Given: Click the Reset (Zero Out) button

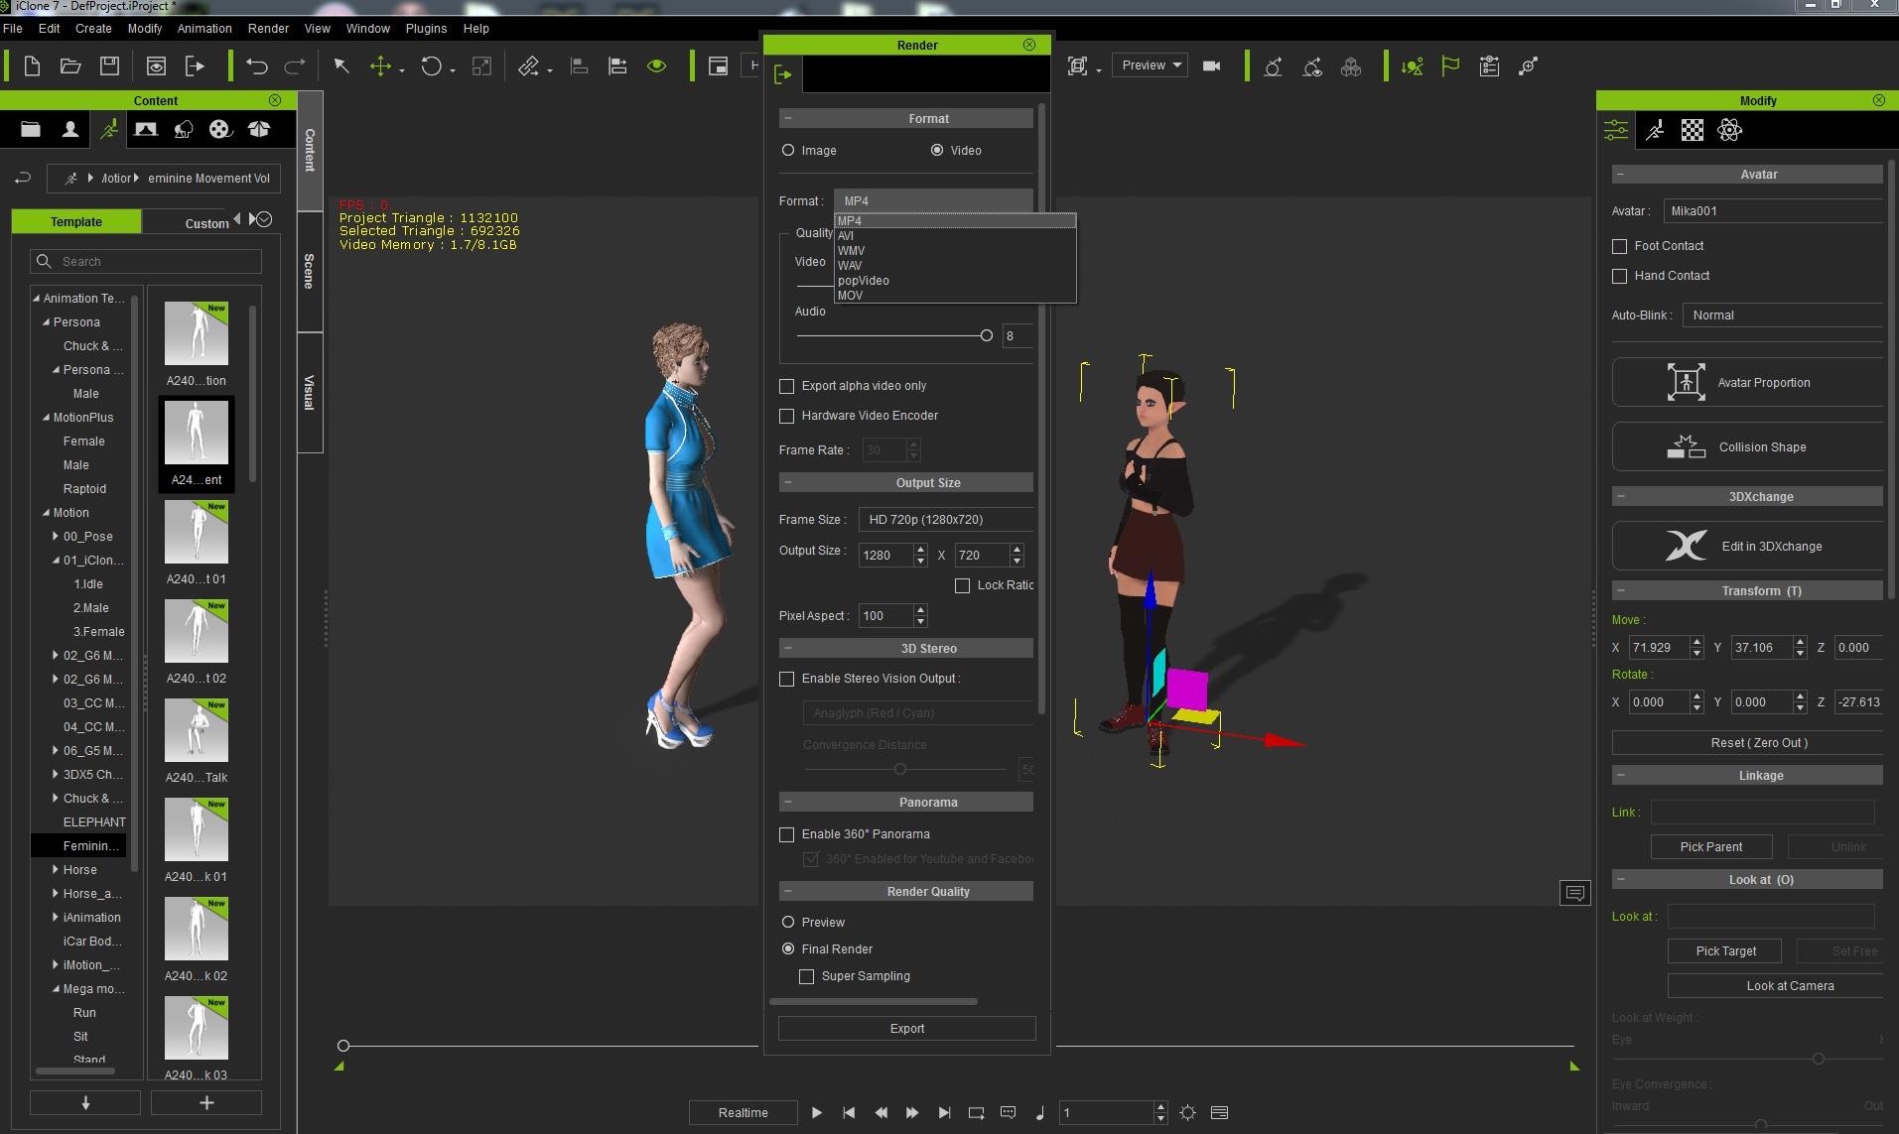Looking at the screenshot, I should pos(1747,742).
